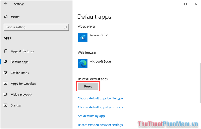
Task: Click Reset all default apps label
Action: pyautogui.click(x=93, y=79)
